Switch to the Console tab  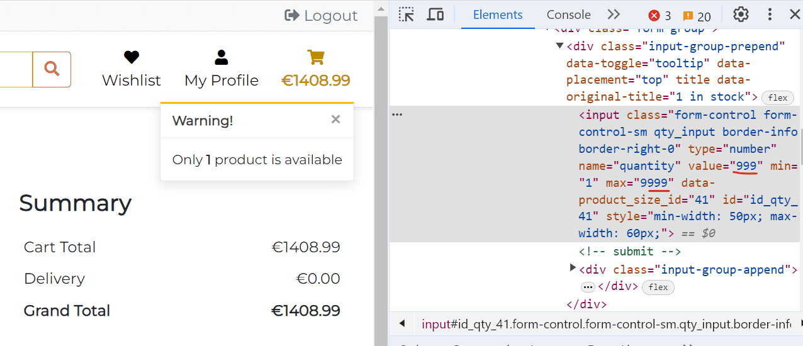pos(568,14)
